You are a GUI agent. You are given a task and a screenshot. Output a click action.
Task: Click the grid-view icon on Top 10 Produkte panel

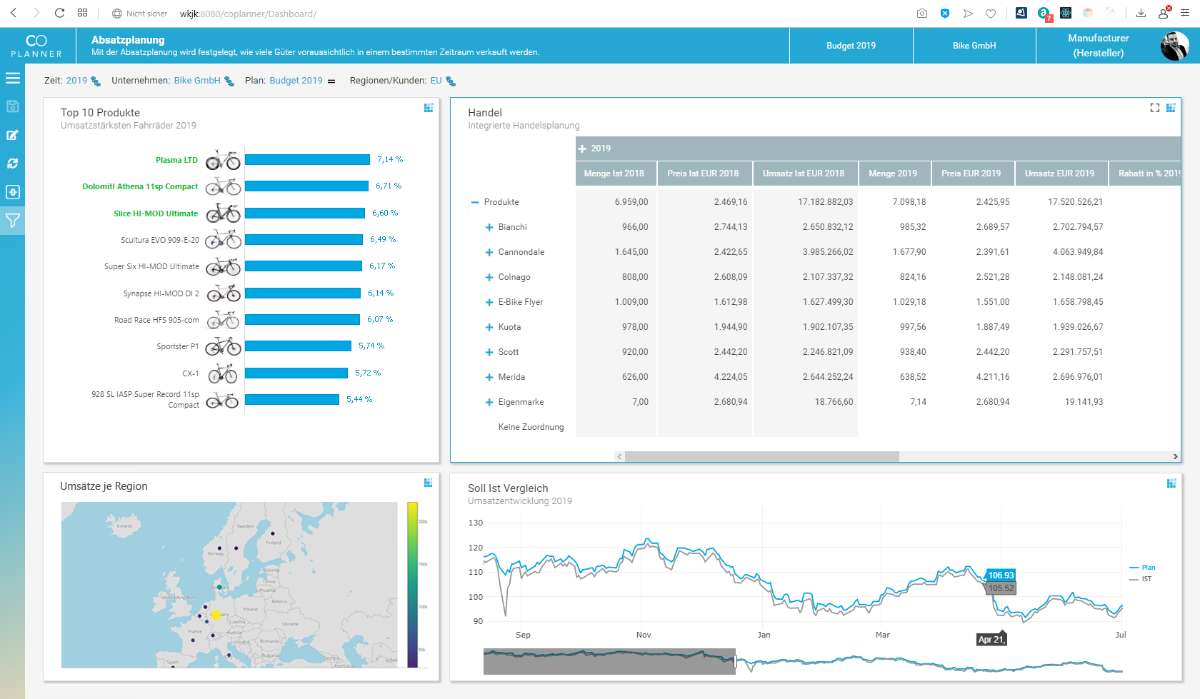pos(429,108)
